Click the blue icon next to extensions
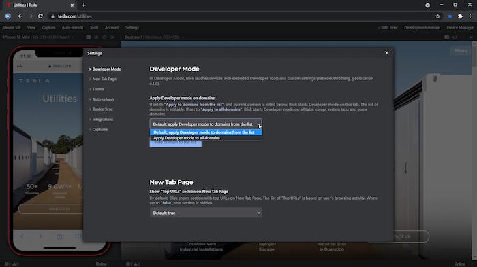 click(x=450, y=16)
